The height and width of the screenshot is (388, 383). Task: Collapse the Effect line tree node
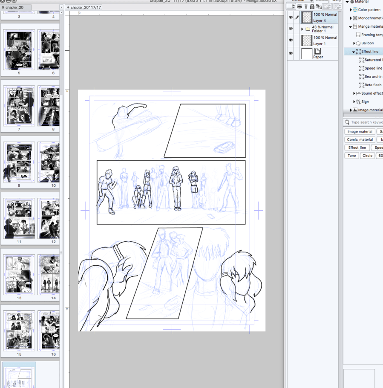353,52
